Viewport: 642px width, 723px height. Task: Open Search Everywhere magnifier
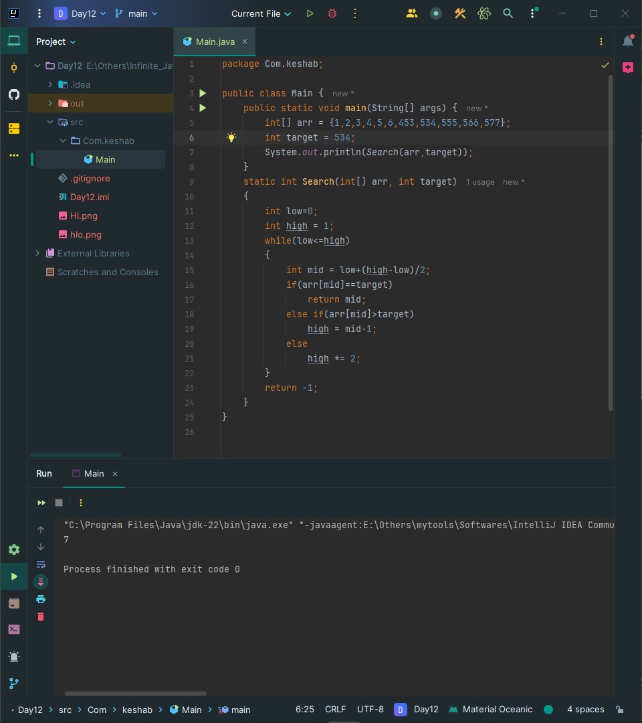tap(508, 13)
